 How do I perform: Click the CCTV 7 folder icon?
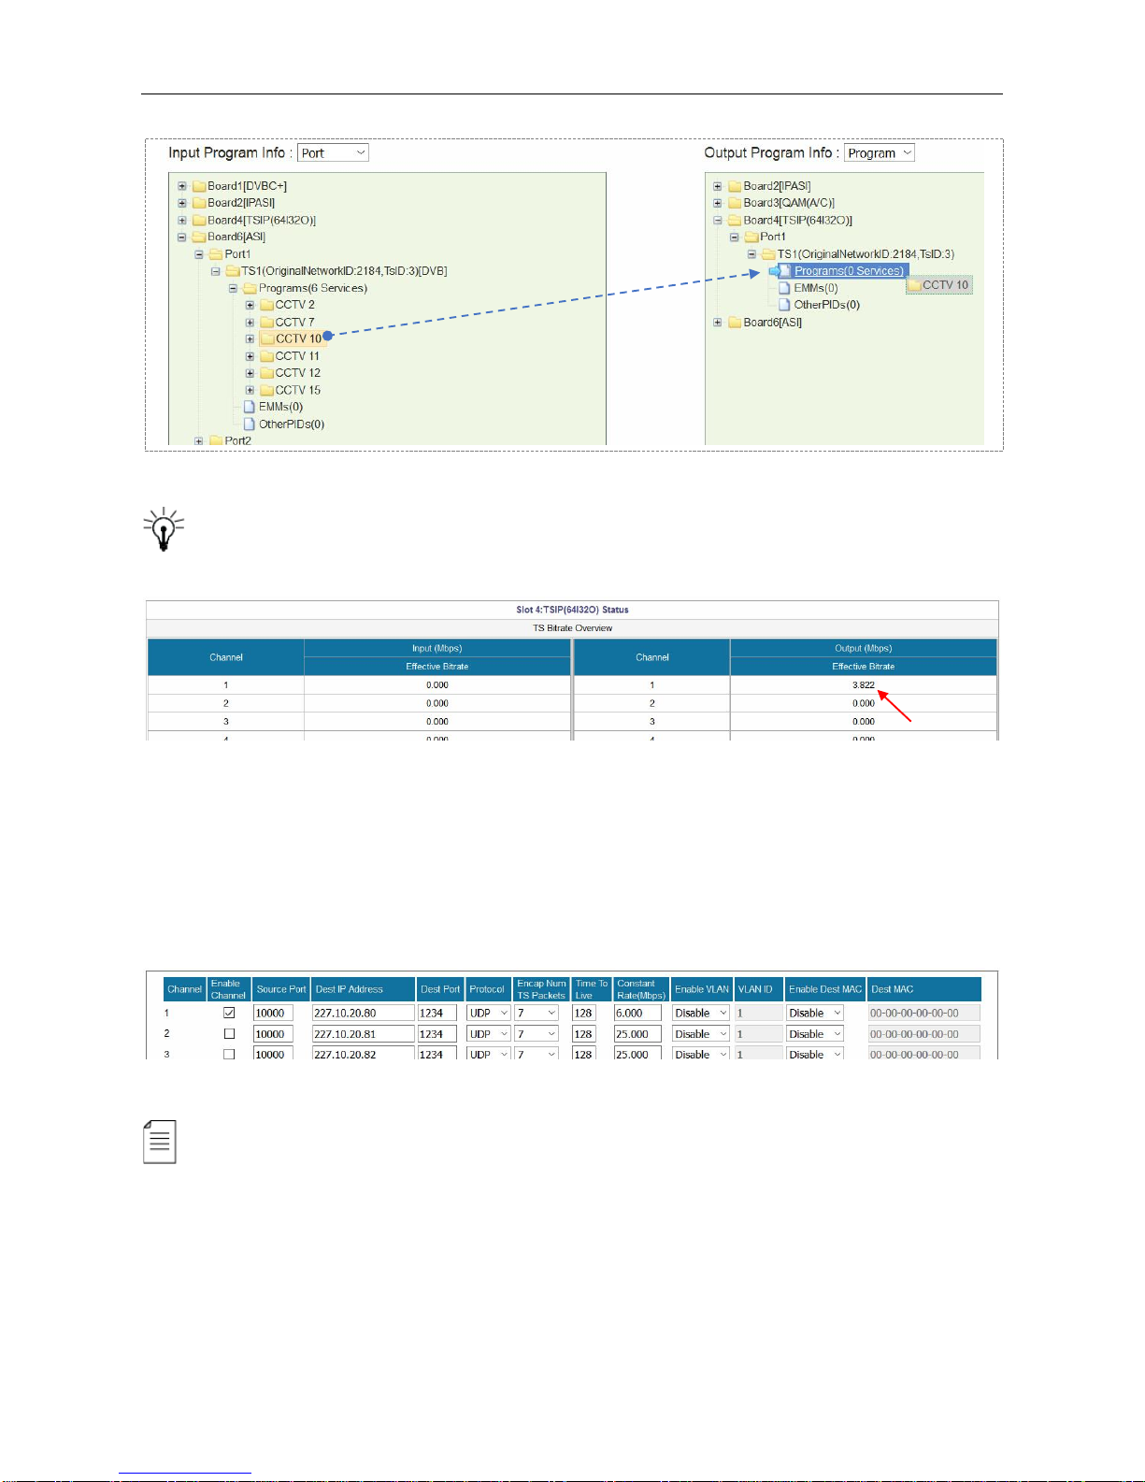click(x=266, y=323)
